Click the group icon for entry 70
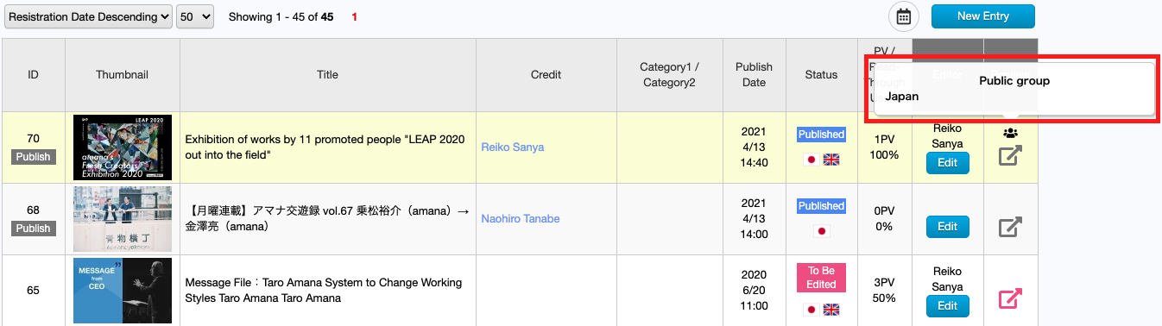The height and width of the screenshot is (326, 1162). [1010, 133]
